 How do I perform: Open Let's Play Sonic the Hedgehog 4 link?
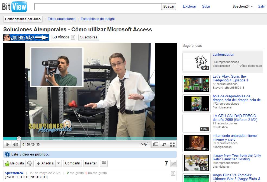click(x=230, y=78)
